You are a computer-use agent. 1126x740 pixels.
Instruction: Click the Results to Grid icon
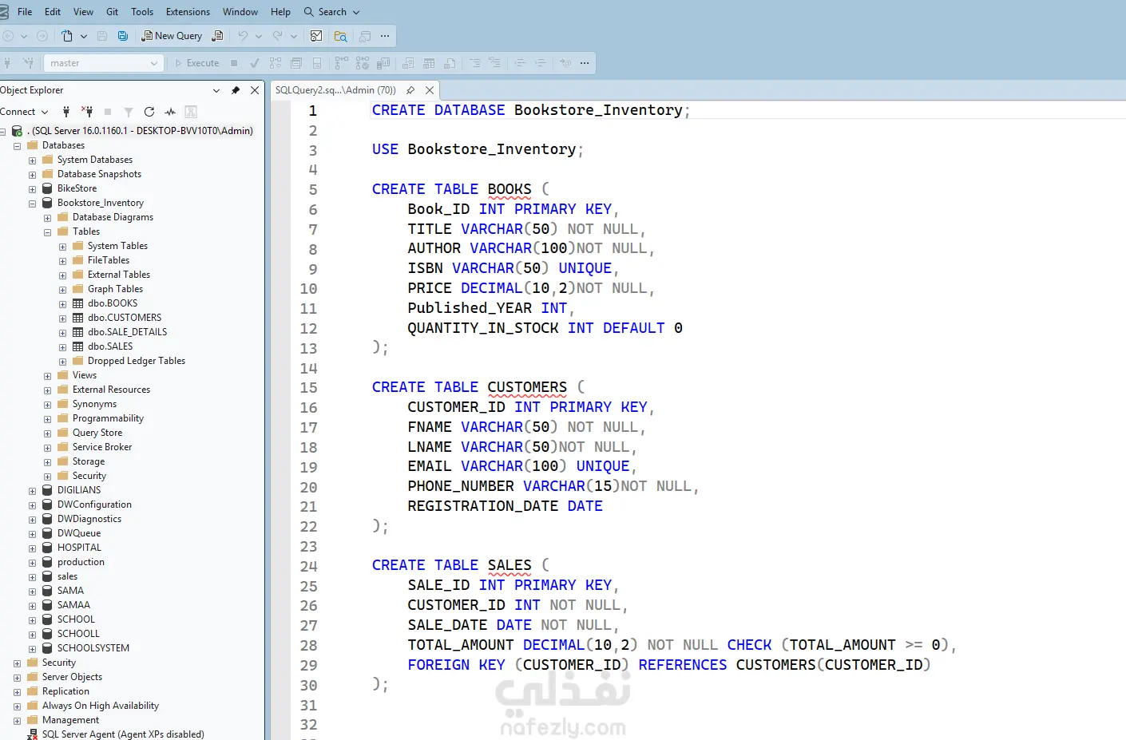click(429, 63)
